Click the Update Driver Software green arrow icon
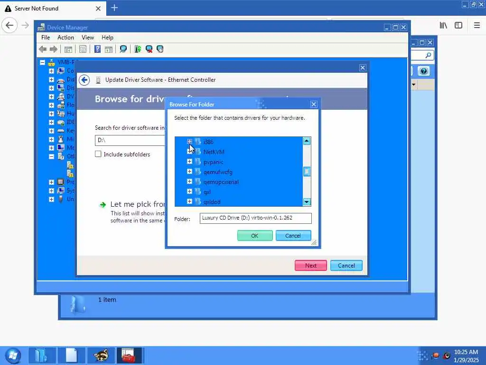Image resolution: width=486 pixels, height=365 pixels. click(x=138, y=49)
